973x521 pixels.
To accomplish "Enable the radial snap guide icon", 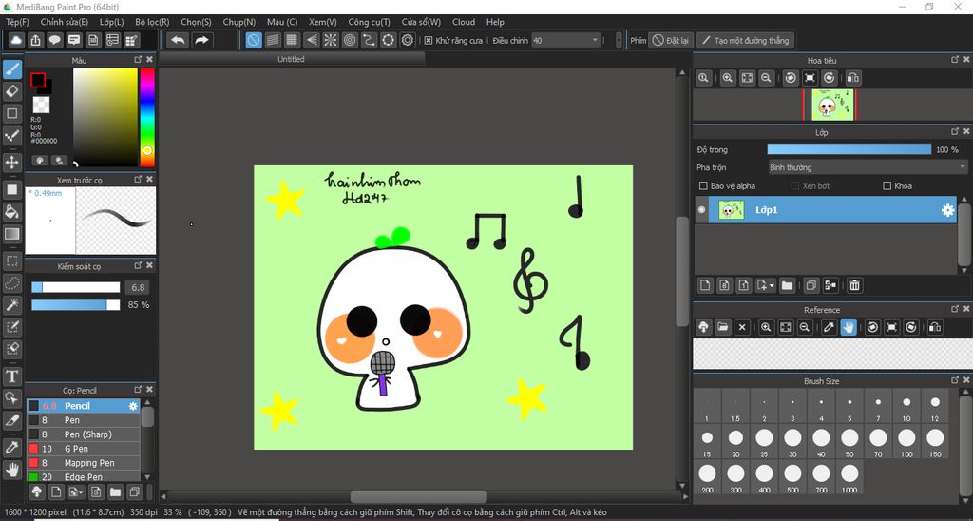I will click(330, 40).
